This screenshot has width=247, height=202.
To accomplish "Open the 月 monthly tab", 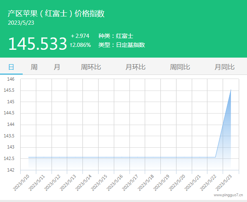I will pos(57,67).
